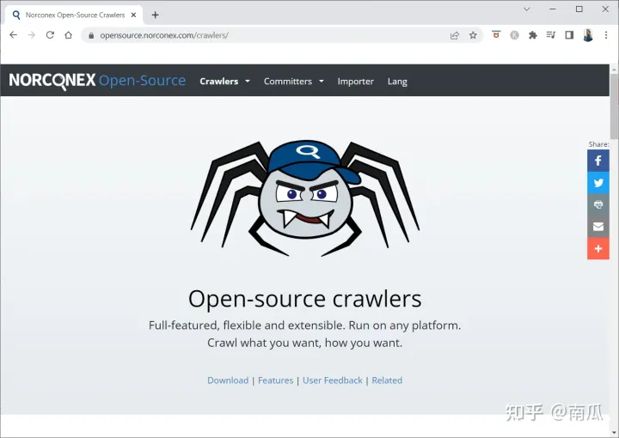Close the Norconex Open-Source Crawlers tab

(x=133, y=15)
